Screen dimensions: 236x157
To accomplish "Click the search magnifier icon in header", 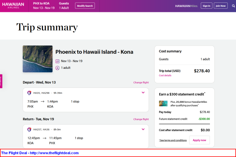I will [x=233, y=6].
